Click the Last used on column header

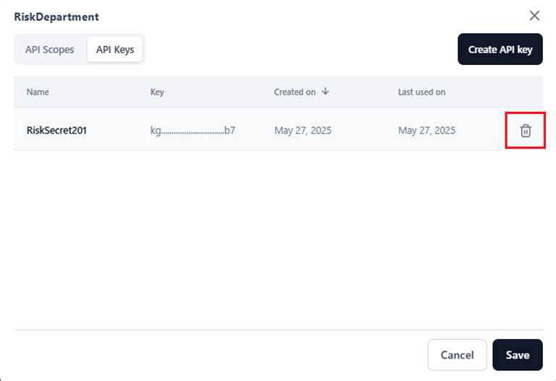421,93
